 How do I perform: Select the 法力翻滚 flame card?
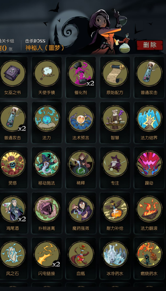coord(149,213)
